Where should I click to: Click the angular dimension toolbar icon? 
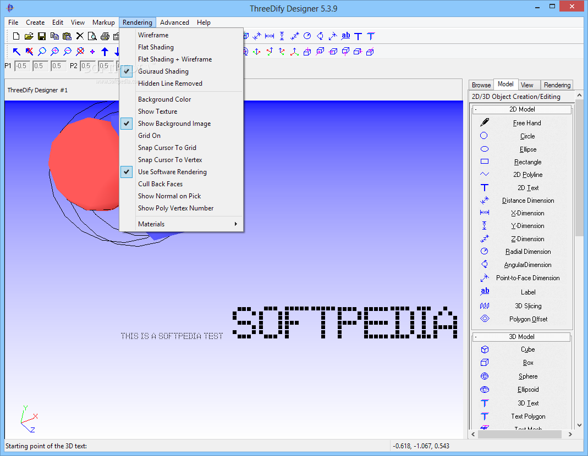(320, 36)
